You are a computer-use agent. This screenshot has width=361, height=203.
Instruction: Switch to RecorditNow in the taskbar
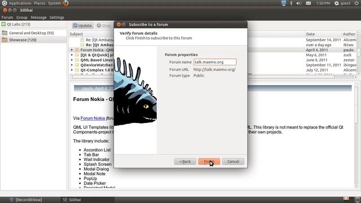29,200
